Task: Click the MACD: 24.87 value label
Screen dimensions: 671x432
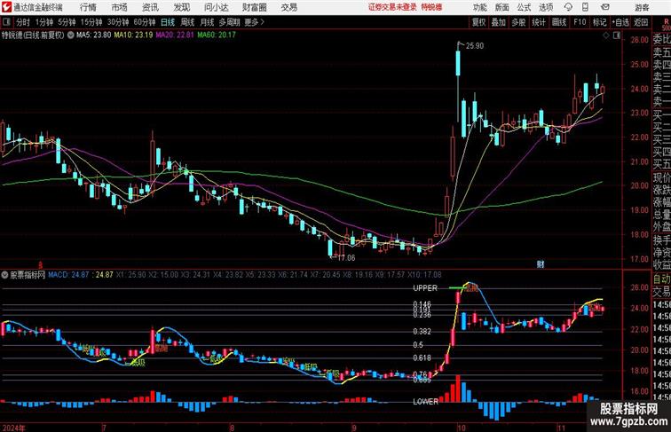Action: tap(68, 275)
